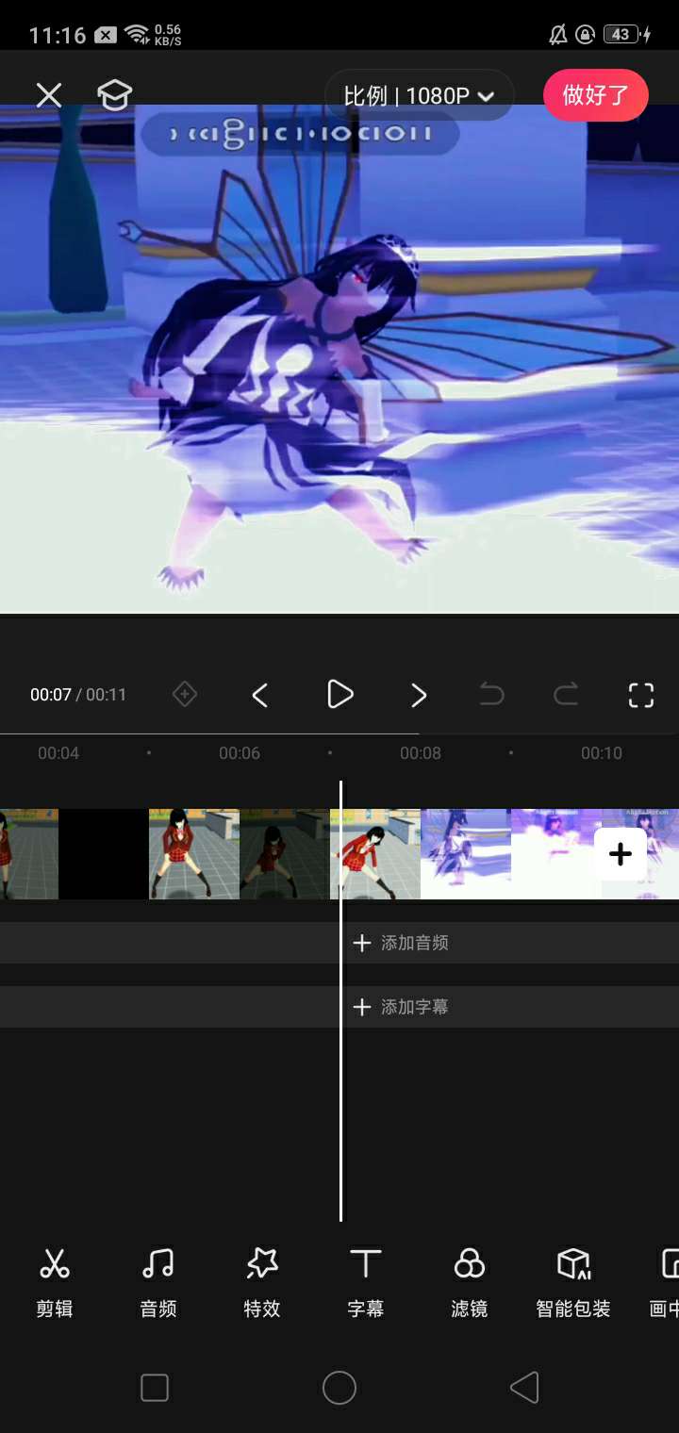The width and height of the screenshot is (679, 1433).
Task: Tap the Wi-Fi status icon
Action: point(138,35)
